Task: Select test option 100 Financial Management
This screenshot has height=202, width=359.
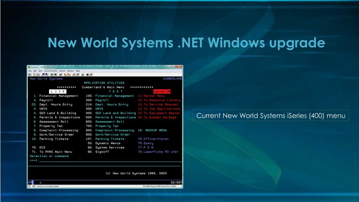Action: [110, 96]
